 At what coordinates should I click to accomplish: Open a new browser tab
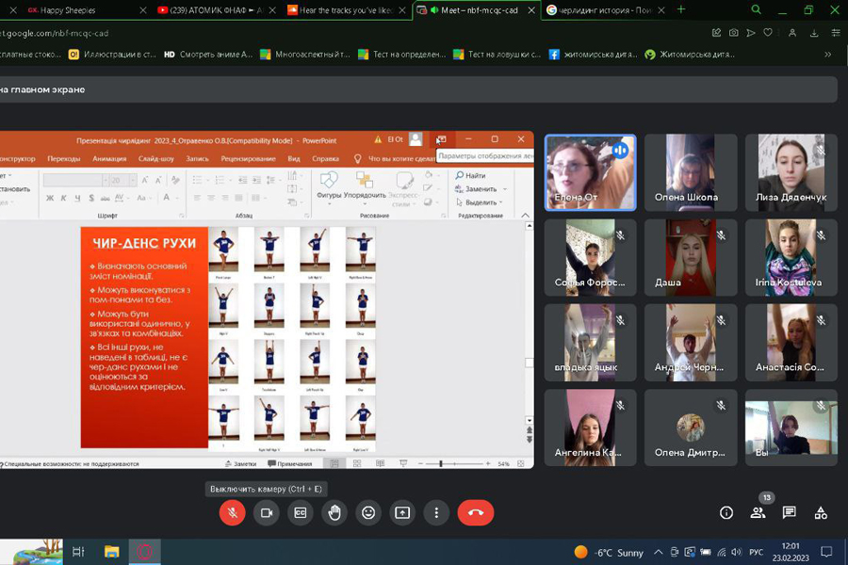[x=681, y=9]
